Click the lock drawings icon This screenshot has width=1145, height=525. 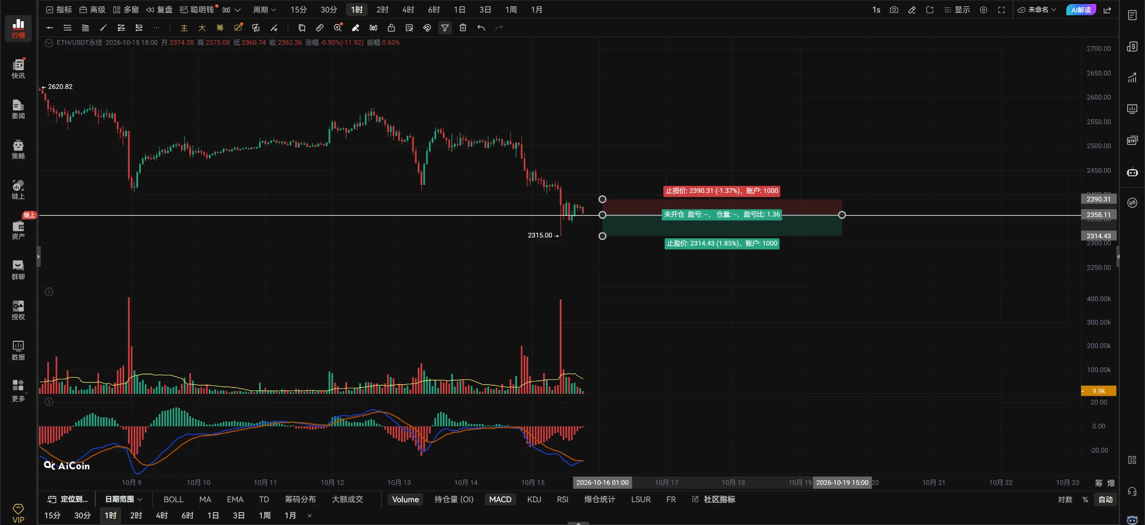(x=391, y=28)
